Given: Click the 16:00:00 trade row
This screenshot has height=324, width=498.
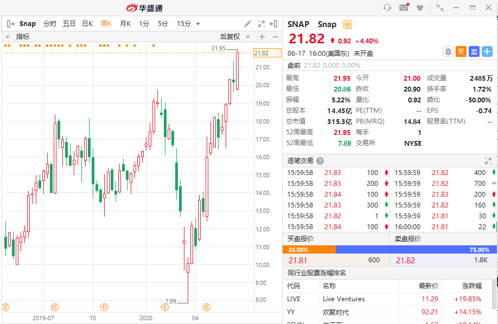Looking at the screenshot, I should pos(444,226).
